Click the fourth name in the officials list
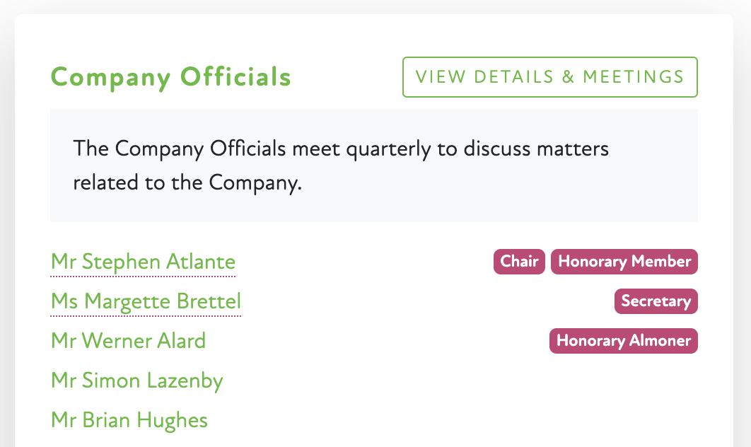 click(x=136, y=381)
